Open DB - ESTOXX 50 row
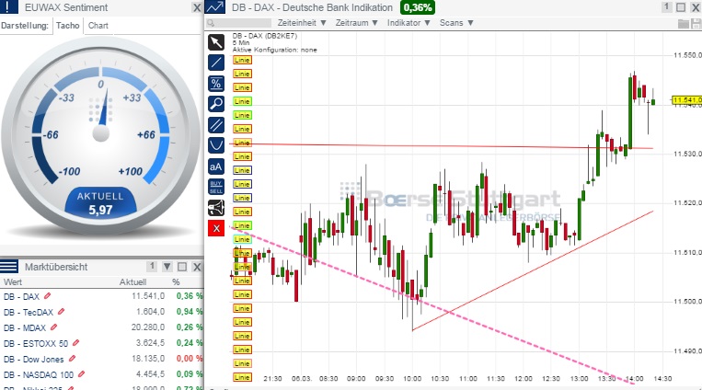The height and width of the screenshot is (390, 702). pos(101,343)
